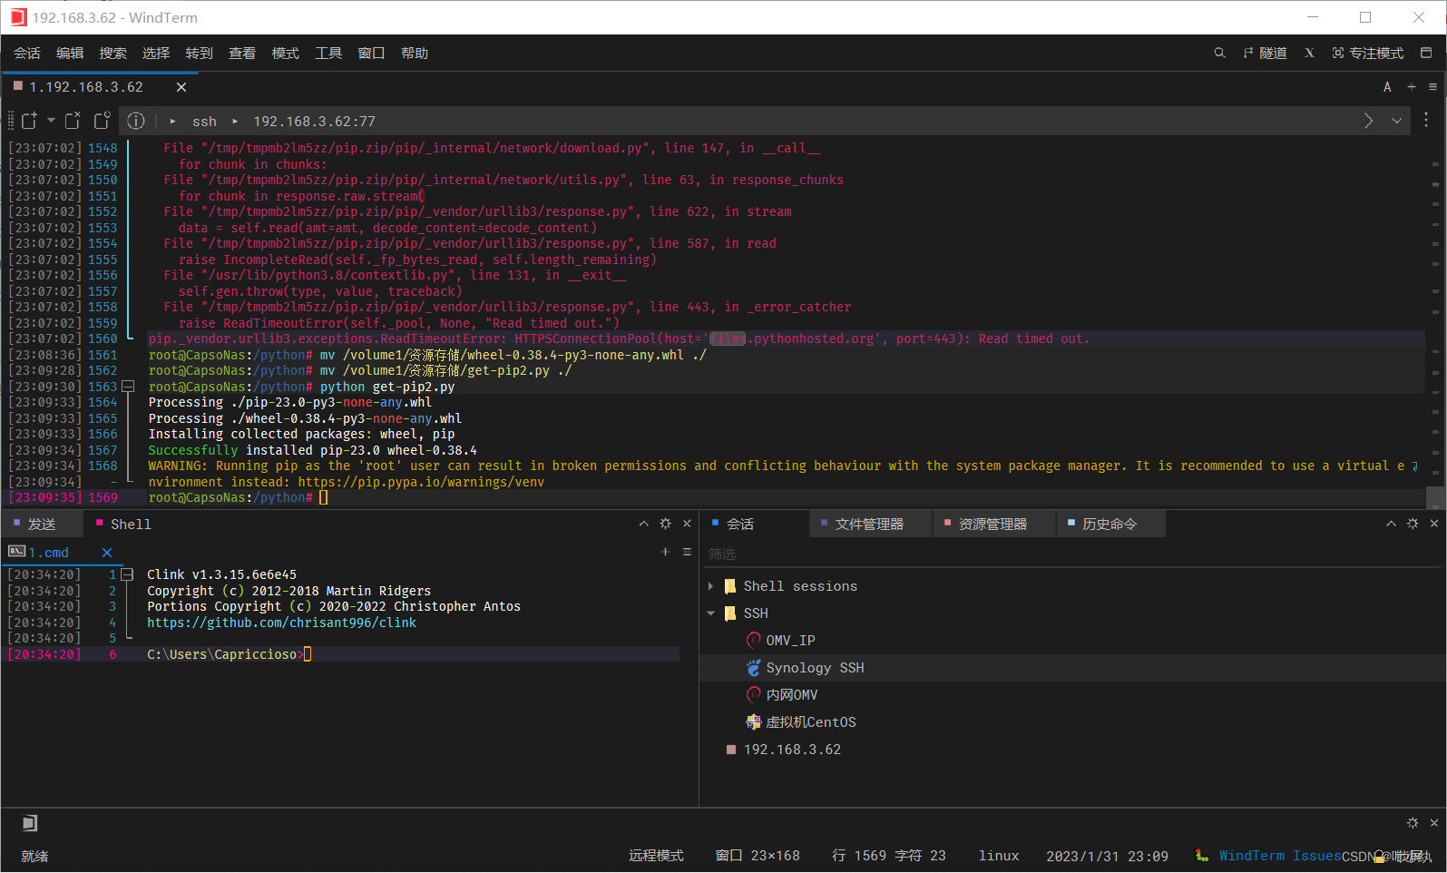Image resolution: width=1447 pixels, height=873 pixels.
Task: Open the github.com/chrisant996/clink link
Action: tap(282, 623)
